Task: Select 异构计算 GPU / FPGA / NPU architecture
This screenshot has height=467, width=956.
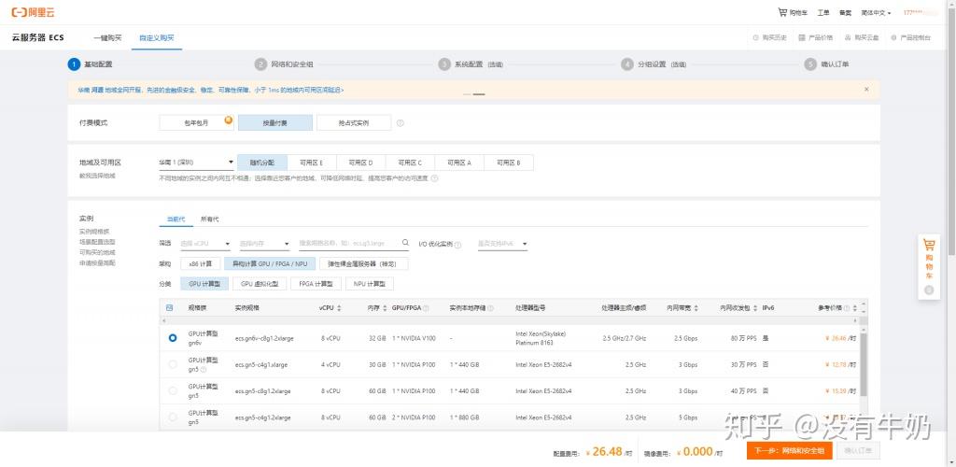Action: tap(270, 264)
